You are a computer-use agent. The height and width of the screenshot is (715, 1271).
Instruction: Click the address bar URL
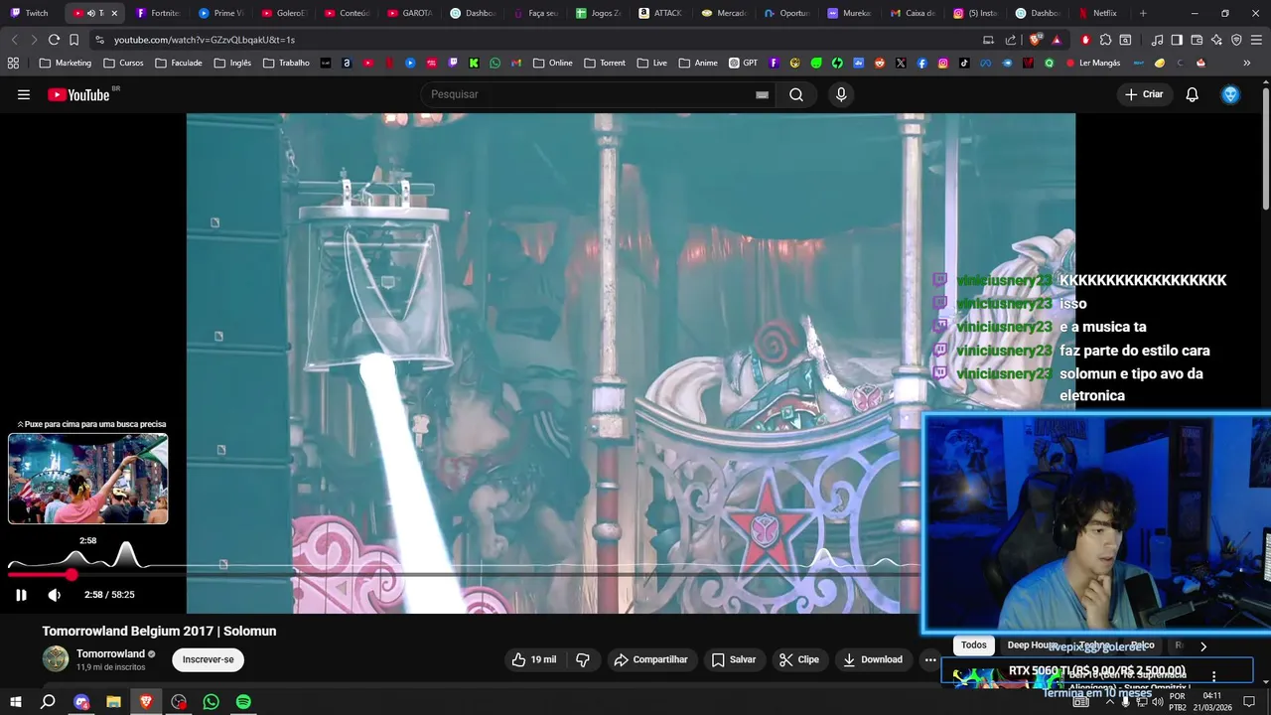point(204,40)
